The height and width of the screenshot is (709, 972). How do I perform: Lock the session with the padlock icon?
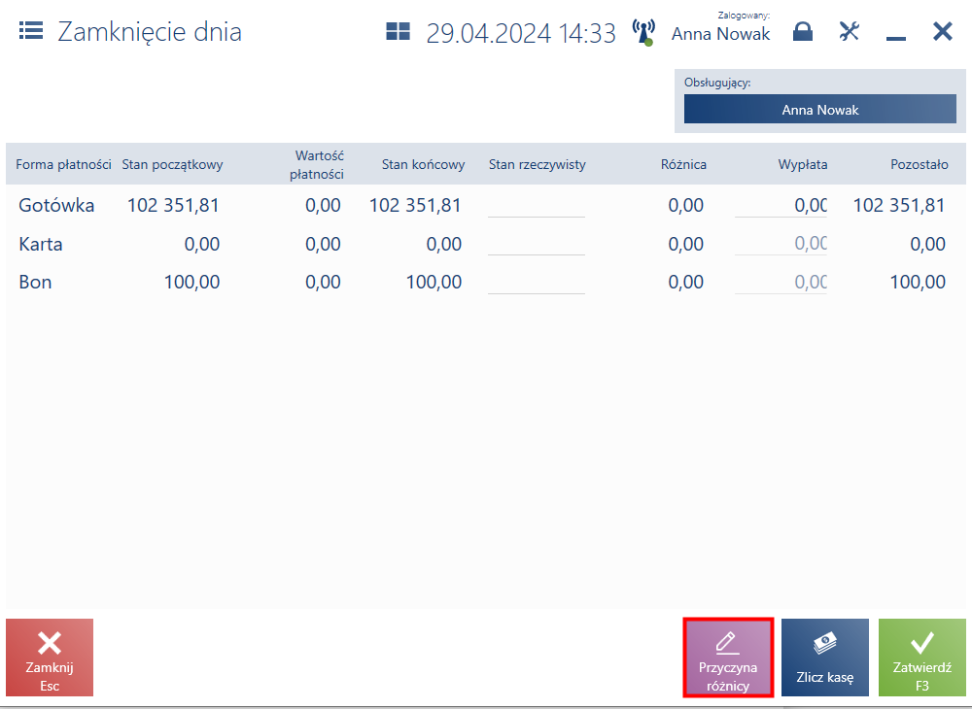click(x=803, y=31)
